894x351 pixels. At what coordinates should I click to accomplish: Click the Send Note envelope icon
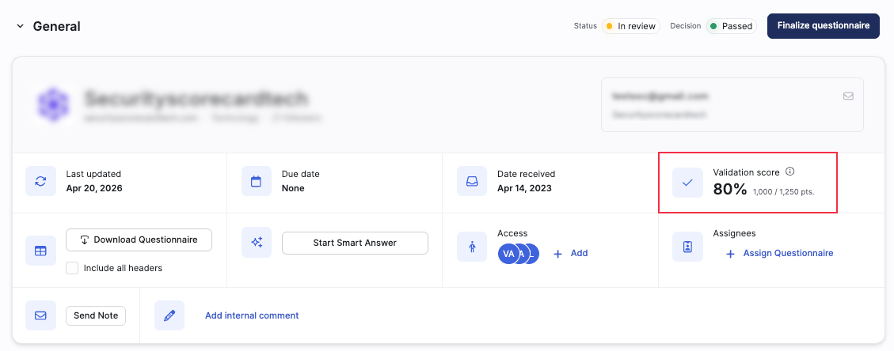click(x=40, y=315)
